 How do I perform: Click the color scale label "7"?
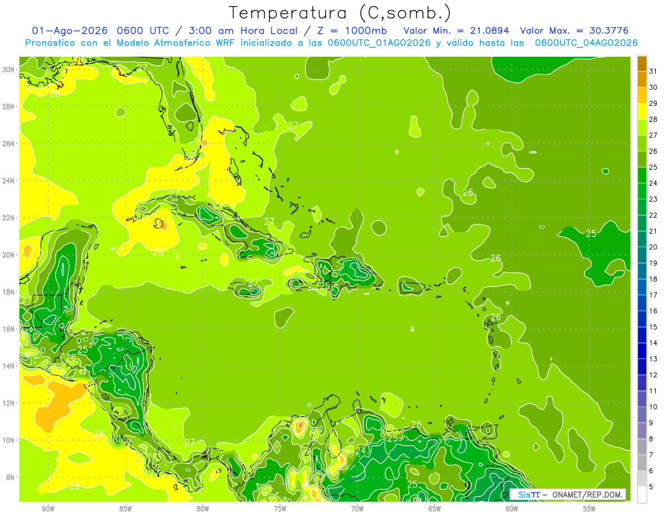click(x=651, y=455)
